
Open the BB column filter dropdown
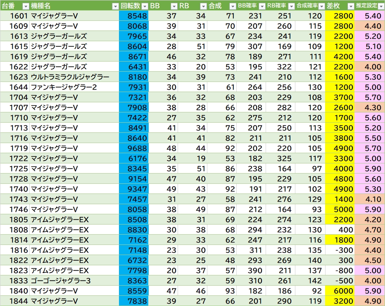(174, 7)
